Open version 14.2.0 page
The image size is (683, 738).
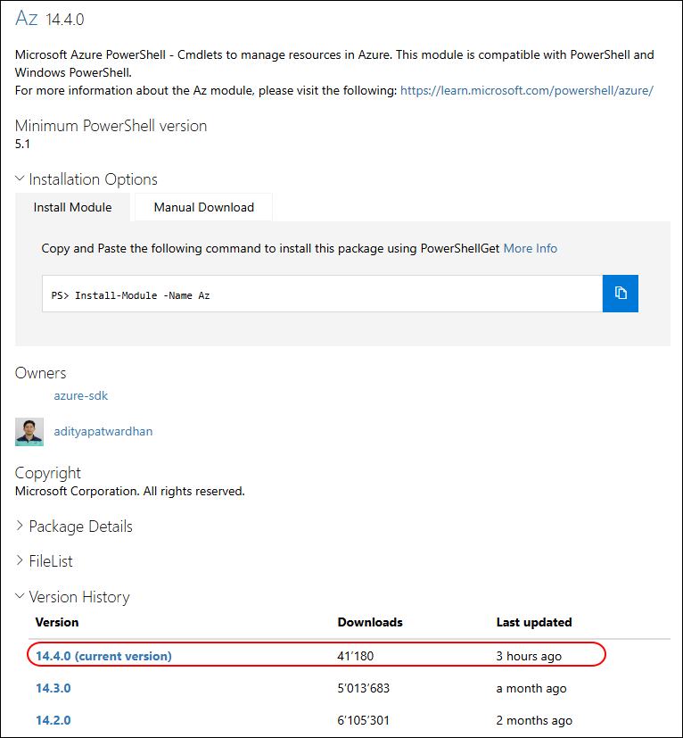[x=53, y=720]
